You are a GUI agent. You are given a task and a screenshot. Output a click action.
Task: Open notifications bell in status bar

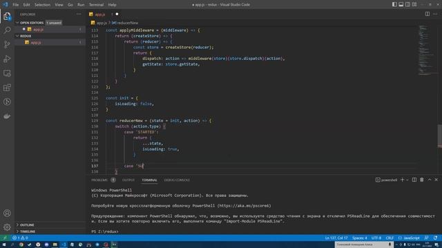436,238
